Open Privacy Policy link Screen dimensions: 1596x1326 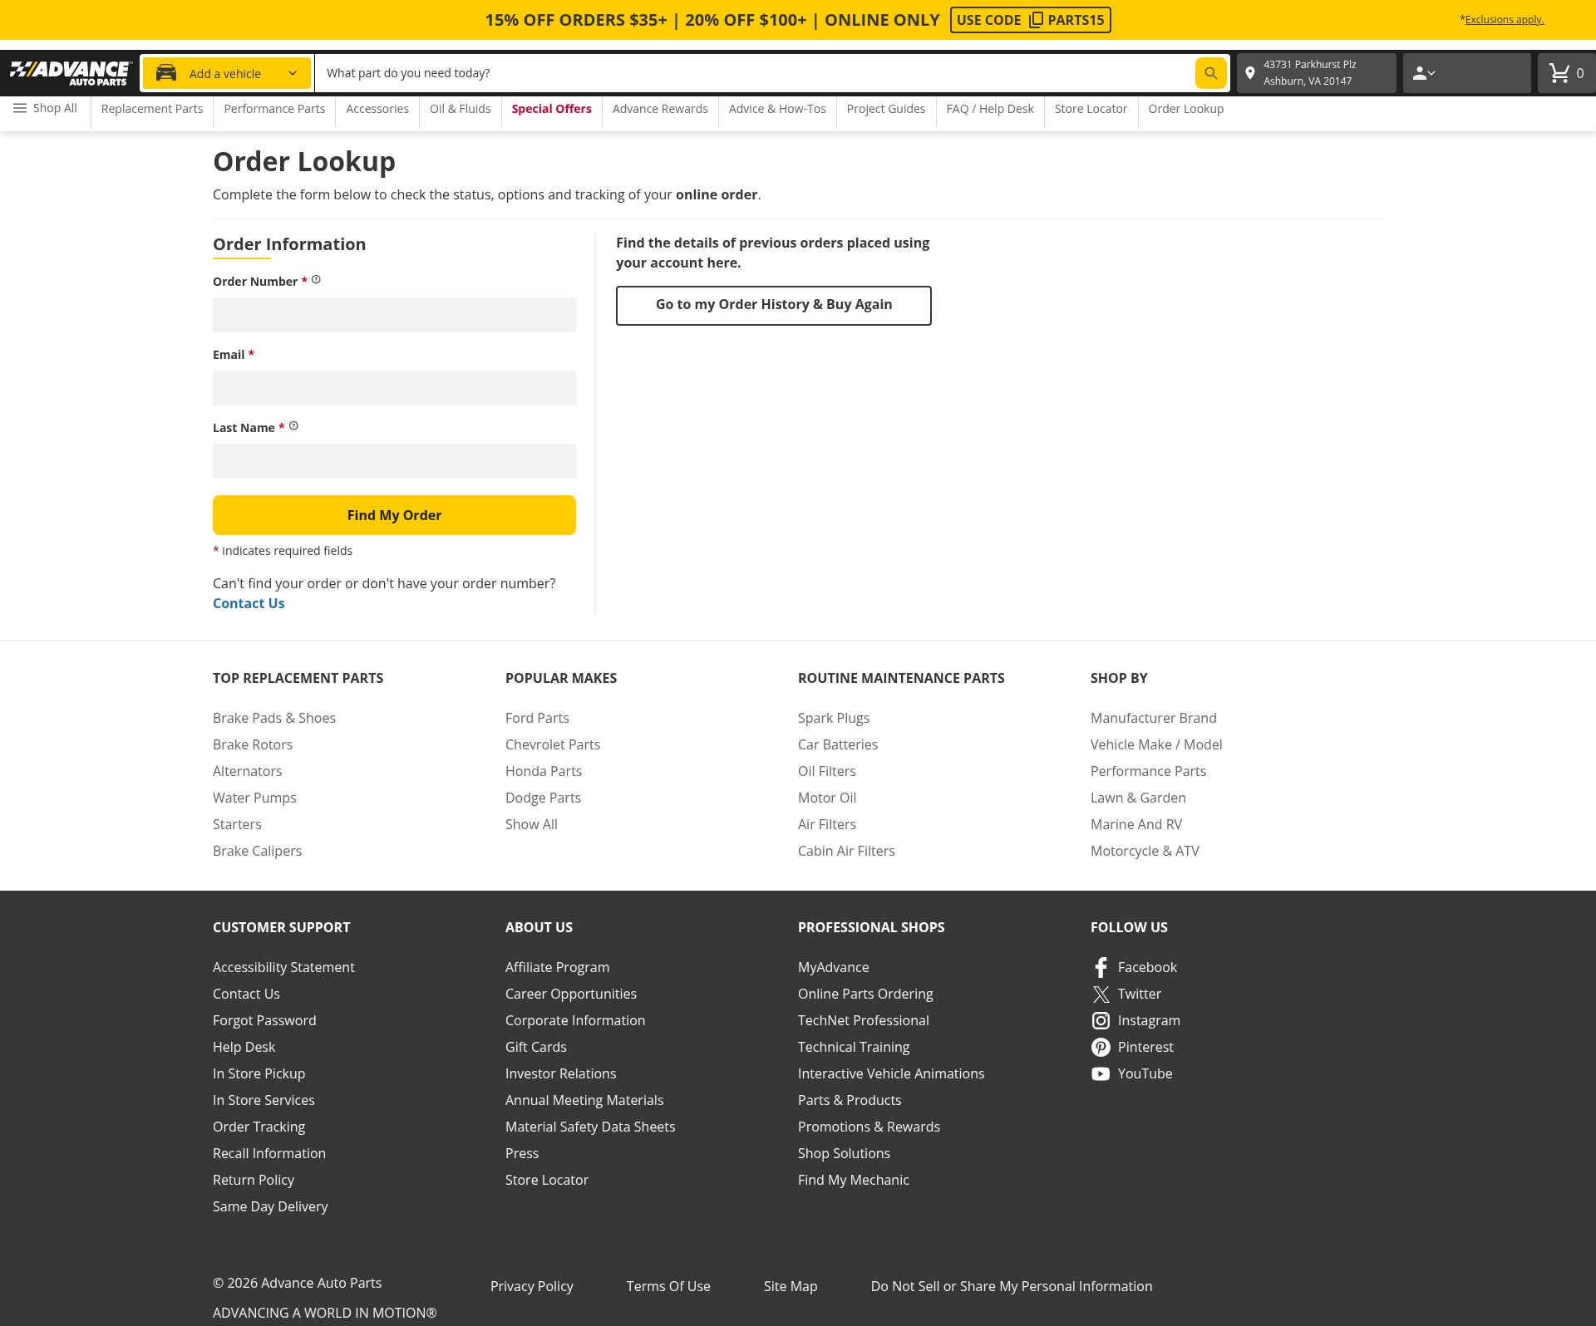click(x=531, y=1286)
